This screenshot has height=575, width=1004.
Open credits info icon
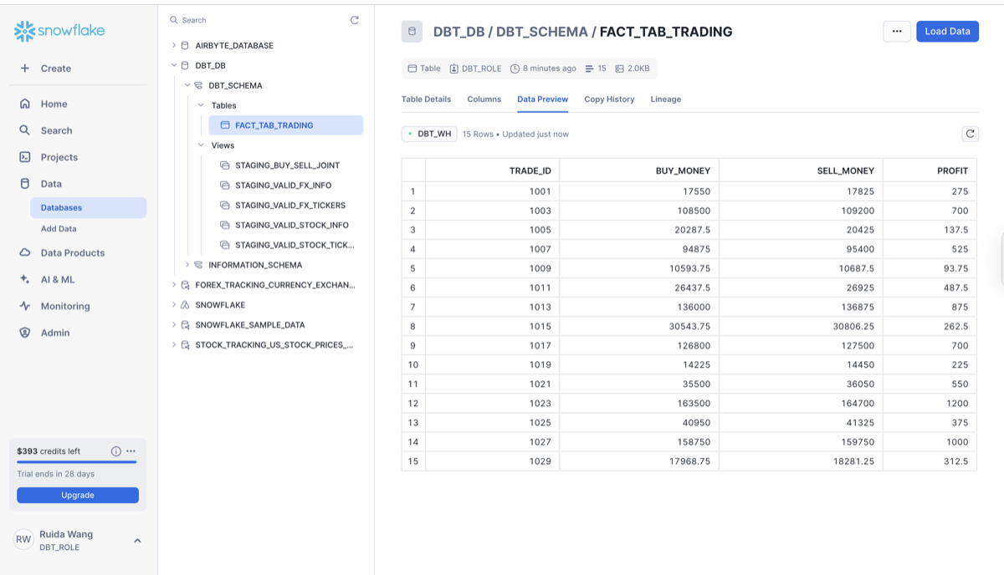click(116, 451)
